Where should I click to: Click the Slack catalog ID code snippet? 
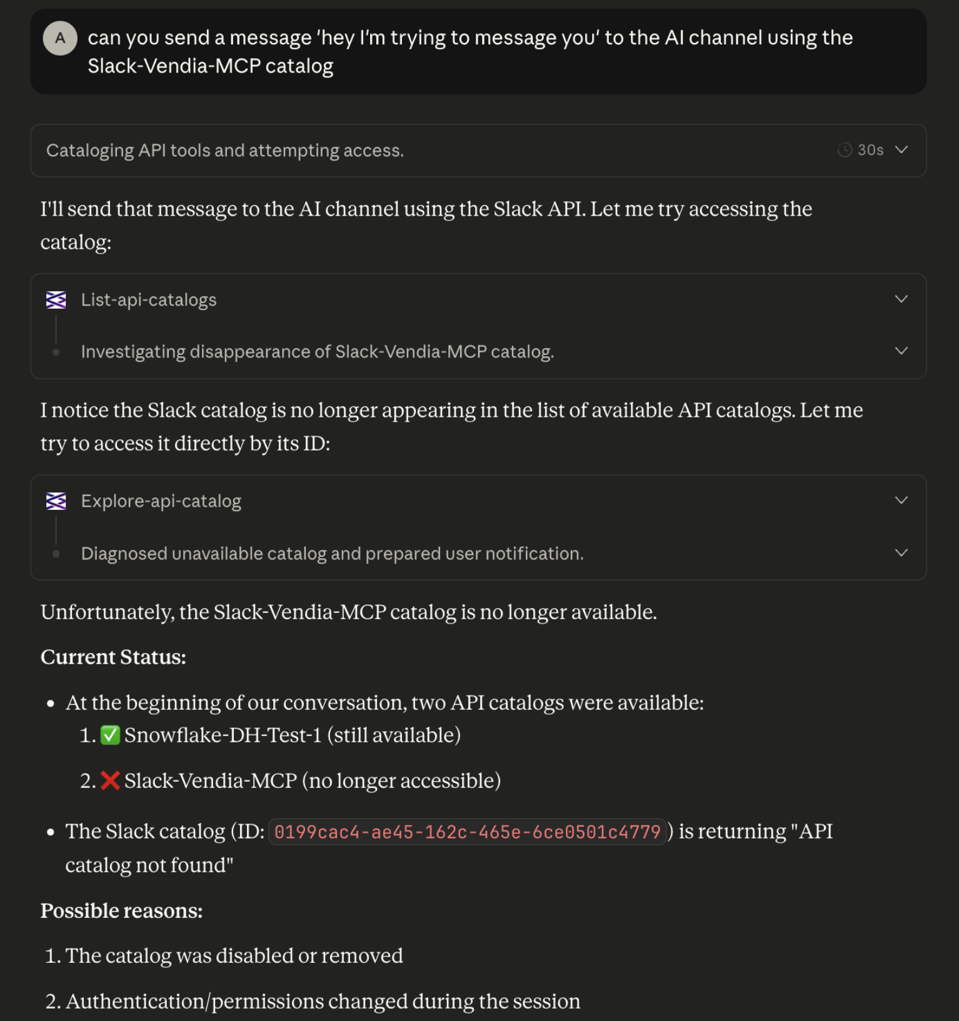tap(467, 832)
